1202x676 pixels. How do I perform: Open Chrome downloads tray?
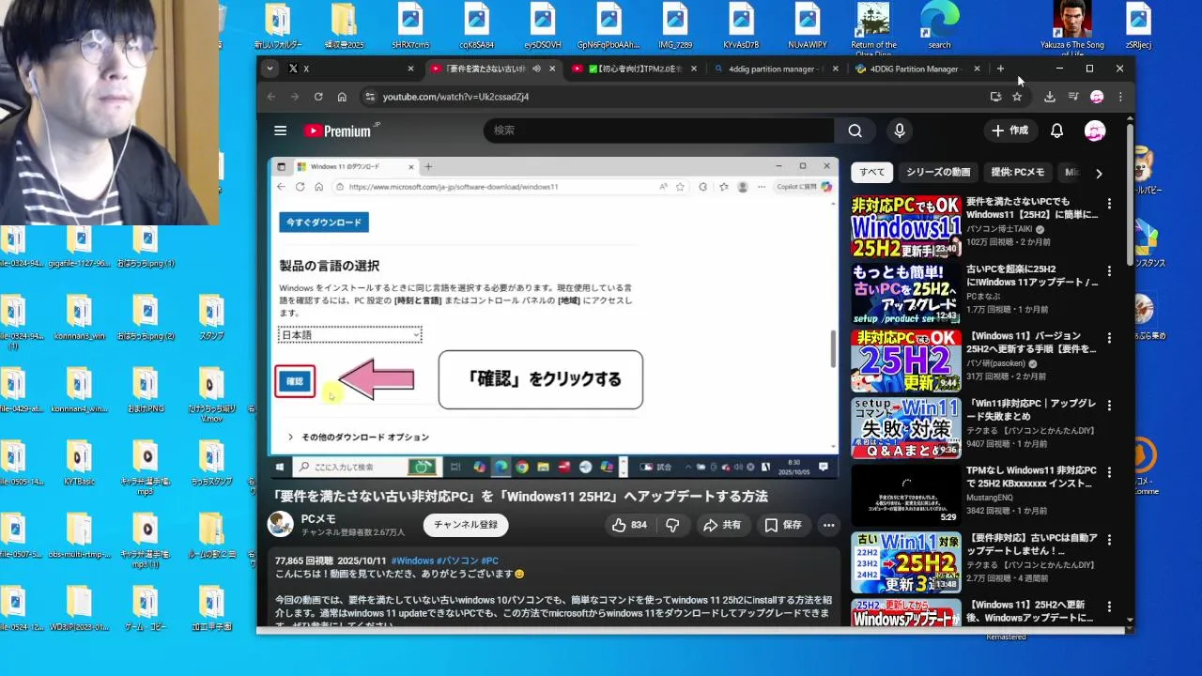[x=1050, y=97]
